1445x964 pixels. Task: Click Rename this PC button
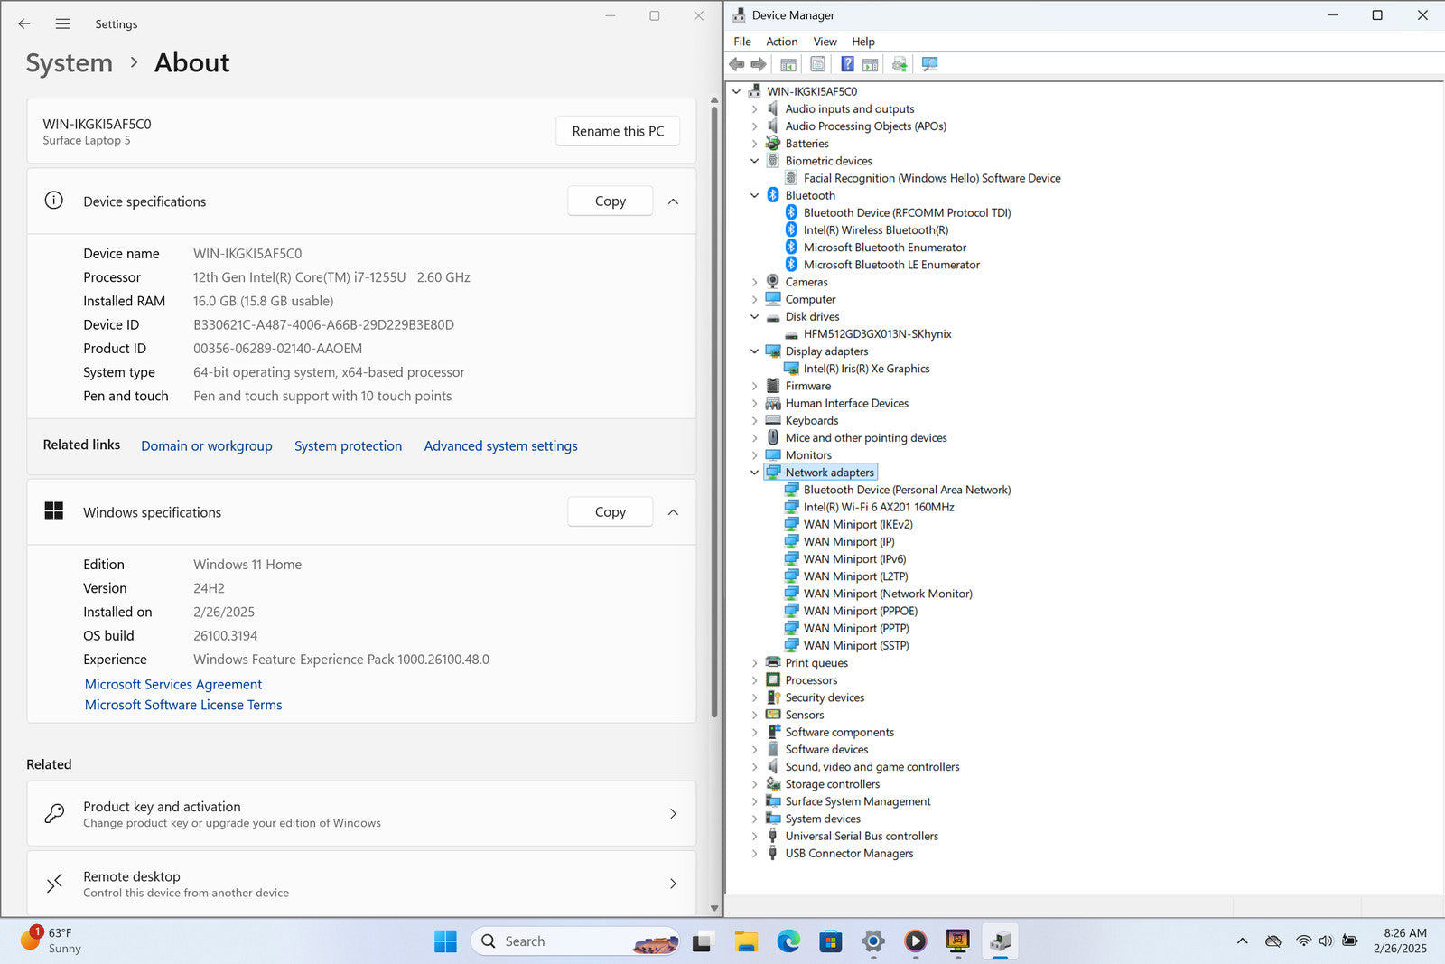tap(618, 131)
